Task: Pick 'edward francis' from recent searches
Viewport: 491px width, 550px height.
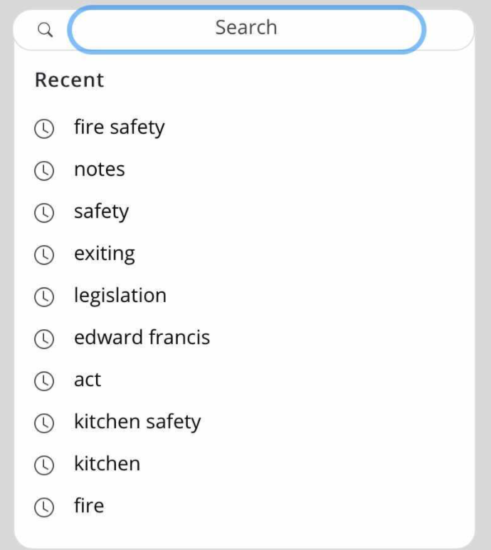Action: pyautogui.click(x=142, y=338)
